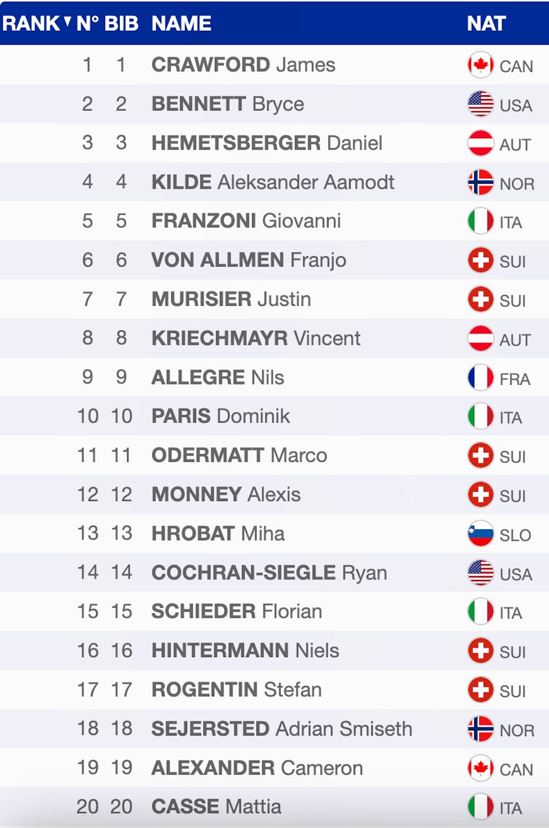The image size is (549, 828).
Task: Sort by the RANK column arrow
Action: click(x=67, y=22)
